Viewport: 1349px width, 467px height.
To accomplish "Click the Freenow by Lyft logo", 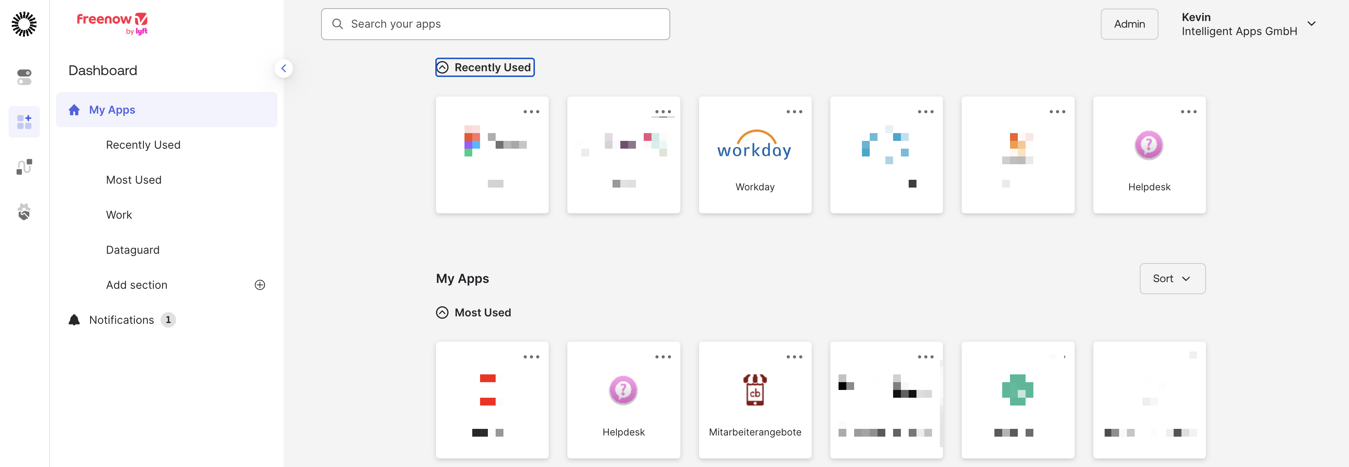I will tap(113, 23).
